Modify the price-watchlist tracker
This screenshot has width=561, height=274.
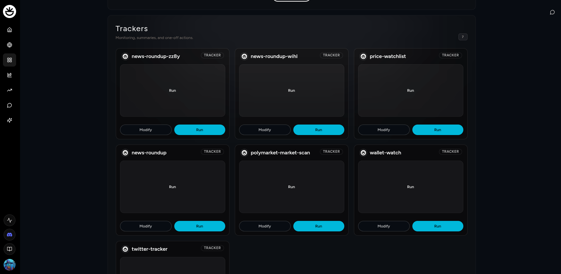384,130
